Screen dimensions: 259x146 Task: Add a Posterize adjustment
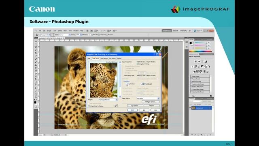tap(197, 71)
